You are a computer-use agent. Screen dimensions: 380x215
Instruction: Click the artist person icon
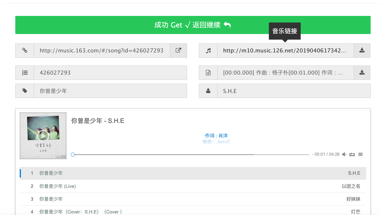208,91
